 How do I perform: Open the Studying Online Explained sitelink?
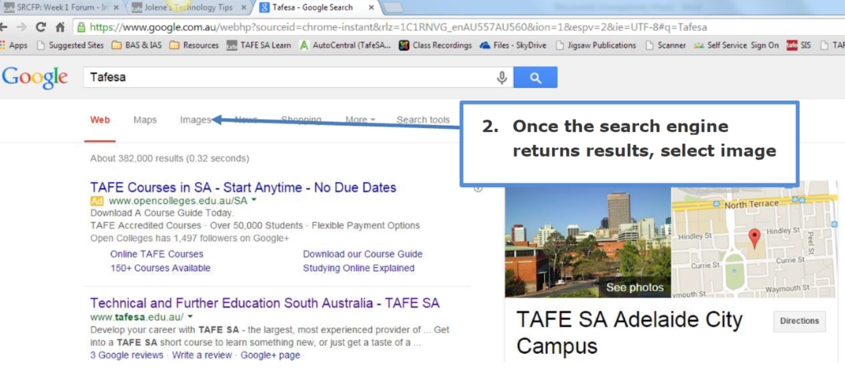coord(359,268)
